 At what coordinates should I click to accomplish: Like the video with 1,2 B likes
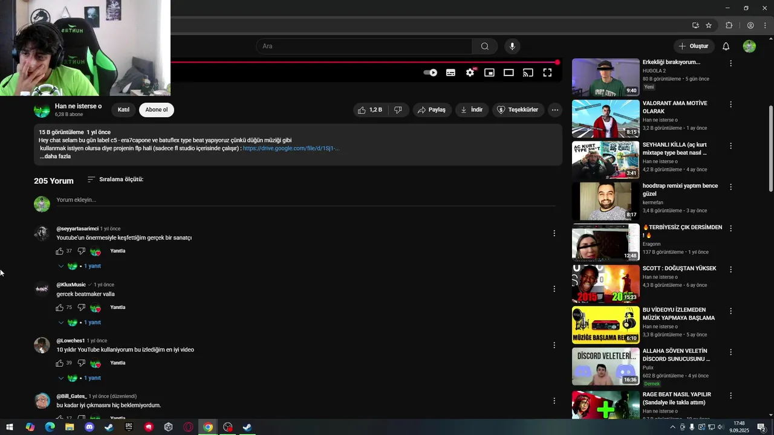point(369,110)
